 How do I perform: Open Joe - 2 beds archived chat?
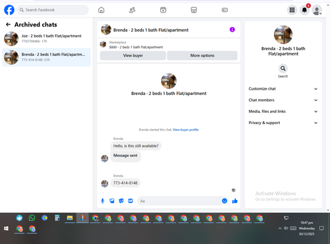pyautogui.click(x=46, y=39)
